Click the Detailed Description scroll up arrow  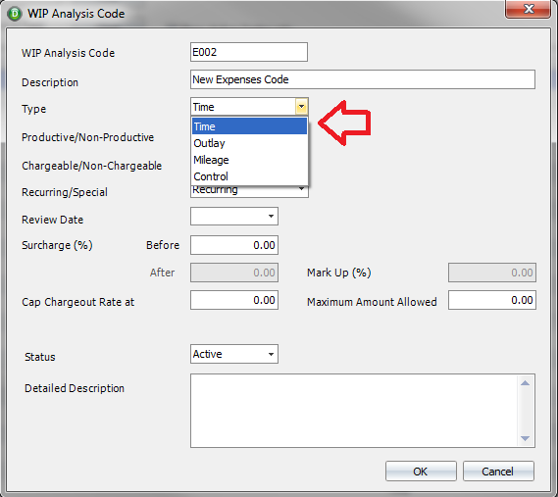pos(525,383)
